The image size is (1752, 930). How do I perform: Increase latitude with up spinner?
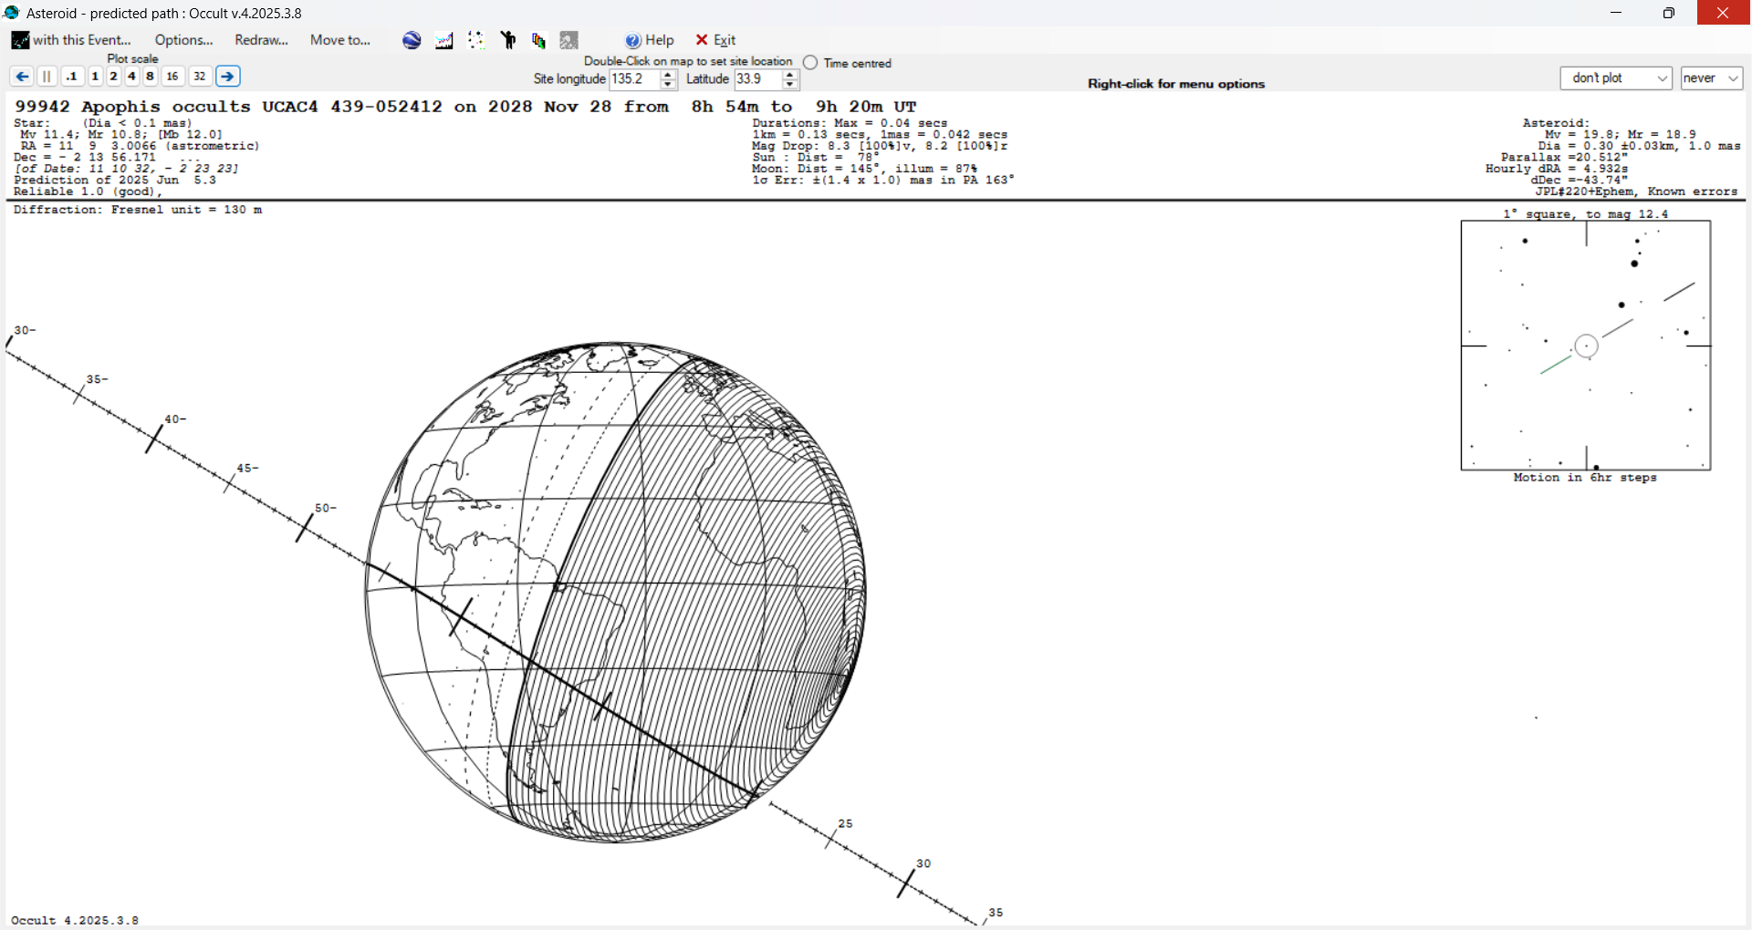click(x=790, y=75)
